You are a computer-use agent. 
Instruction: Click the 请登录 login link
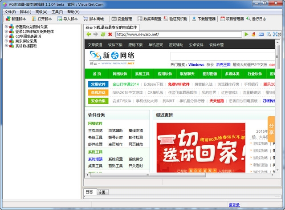234,205
